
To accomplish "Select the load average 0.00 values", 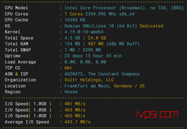I will pos(85,62).
